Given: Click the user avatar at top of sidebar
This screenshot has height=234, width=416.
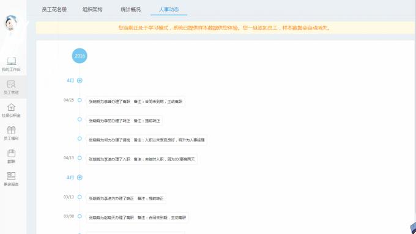Looking at the screenshot, I should (11, 23).
